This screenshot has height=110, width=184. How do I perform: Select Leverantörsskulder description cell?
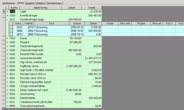tap(41, 58)
